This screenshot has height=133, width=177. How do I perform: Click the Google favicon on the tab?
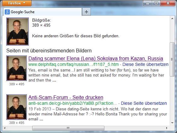(x=7, y=12)
